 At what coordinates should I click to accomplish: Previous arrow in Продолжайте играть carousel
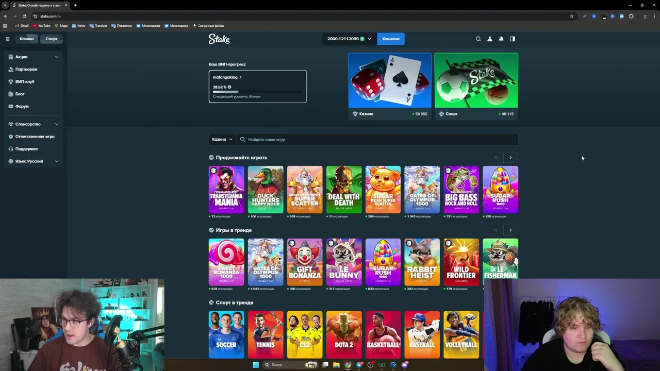point(496,158)
